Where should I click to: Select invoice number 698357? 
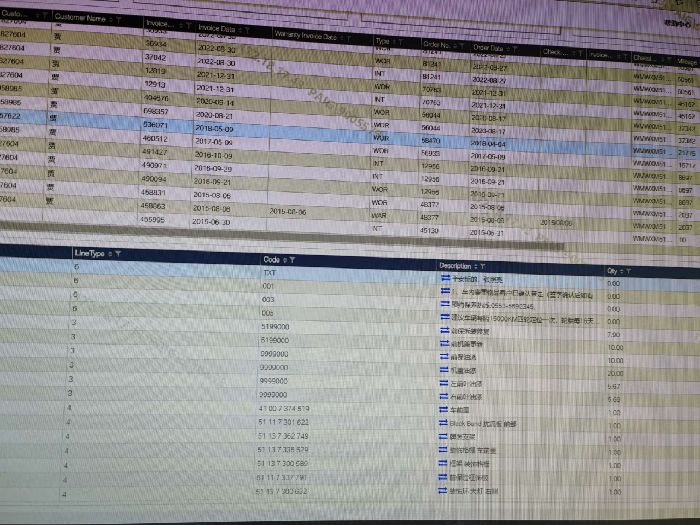pos(156,111)
